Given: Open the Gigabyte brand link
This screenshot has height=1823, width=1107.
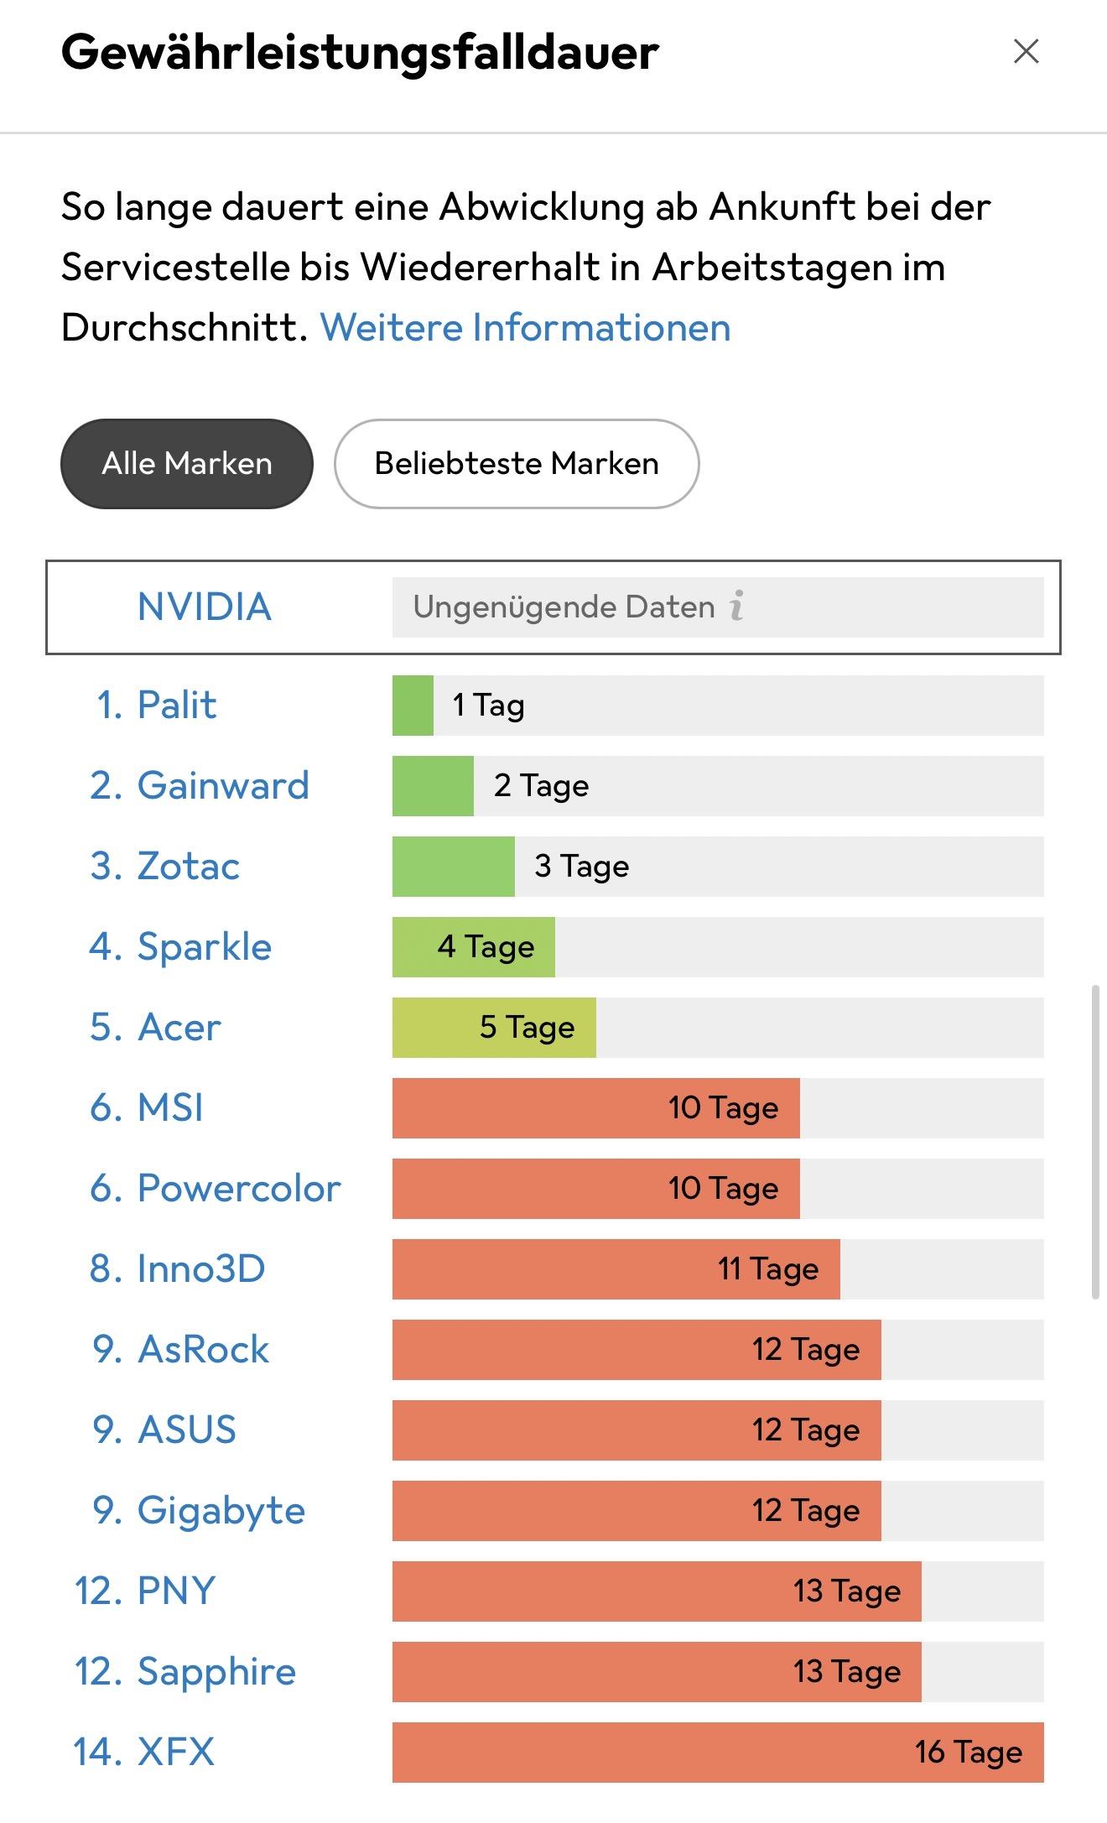Looking at the screenshot, I should click(221, 1510).
